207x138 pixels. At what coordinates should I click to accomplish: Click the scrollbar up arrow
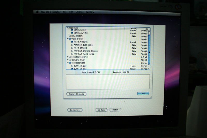[x=149, y=66]
